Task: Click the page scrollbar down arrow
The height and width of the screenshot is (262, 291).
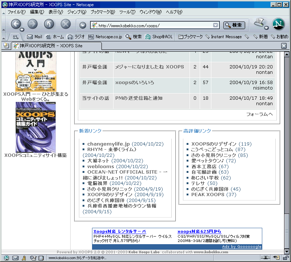Action: (x=287, y=251)
